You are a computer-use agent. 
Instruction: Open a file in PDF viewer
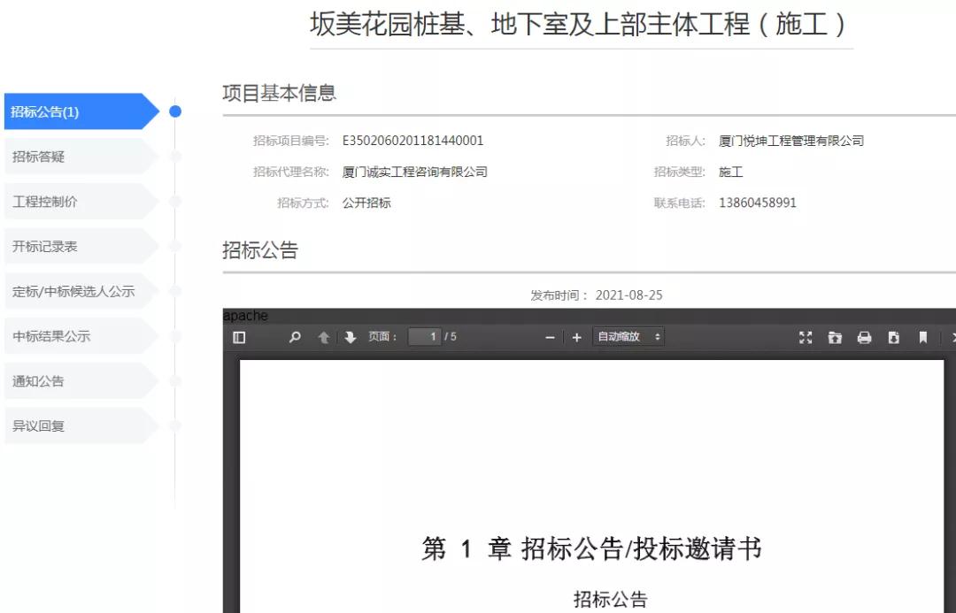(x=835, y=337)
